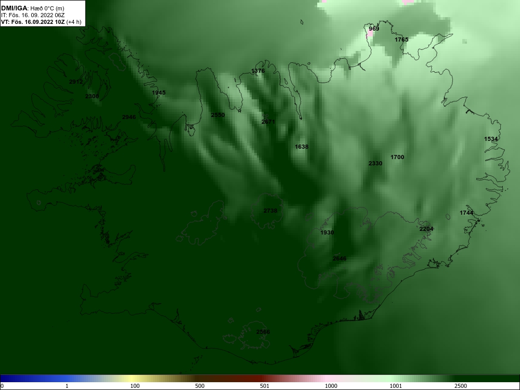The width and height of the screenshot is (520, 390).
Task: Click the 1 label on the color legend
Action: [x=67, y=386]
